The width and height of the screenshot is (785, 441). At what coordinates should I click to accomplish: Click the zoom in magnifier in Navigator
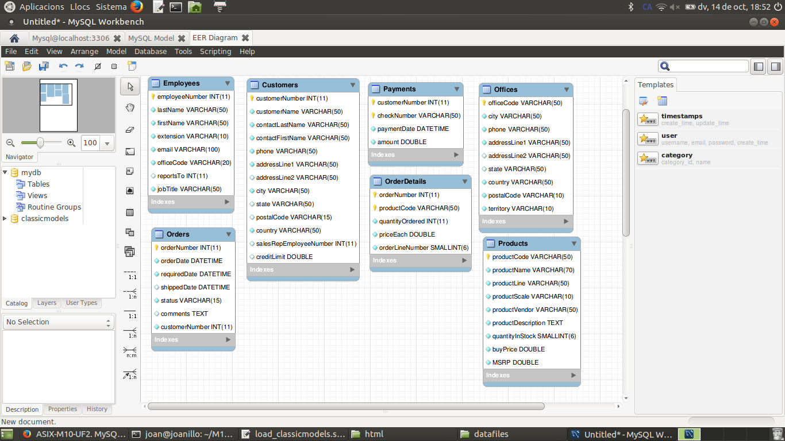(x=71, y=143)
